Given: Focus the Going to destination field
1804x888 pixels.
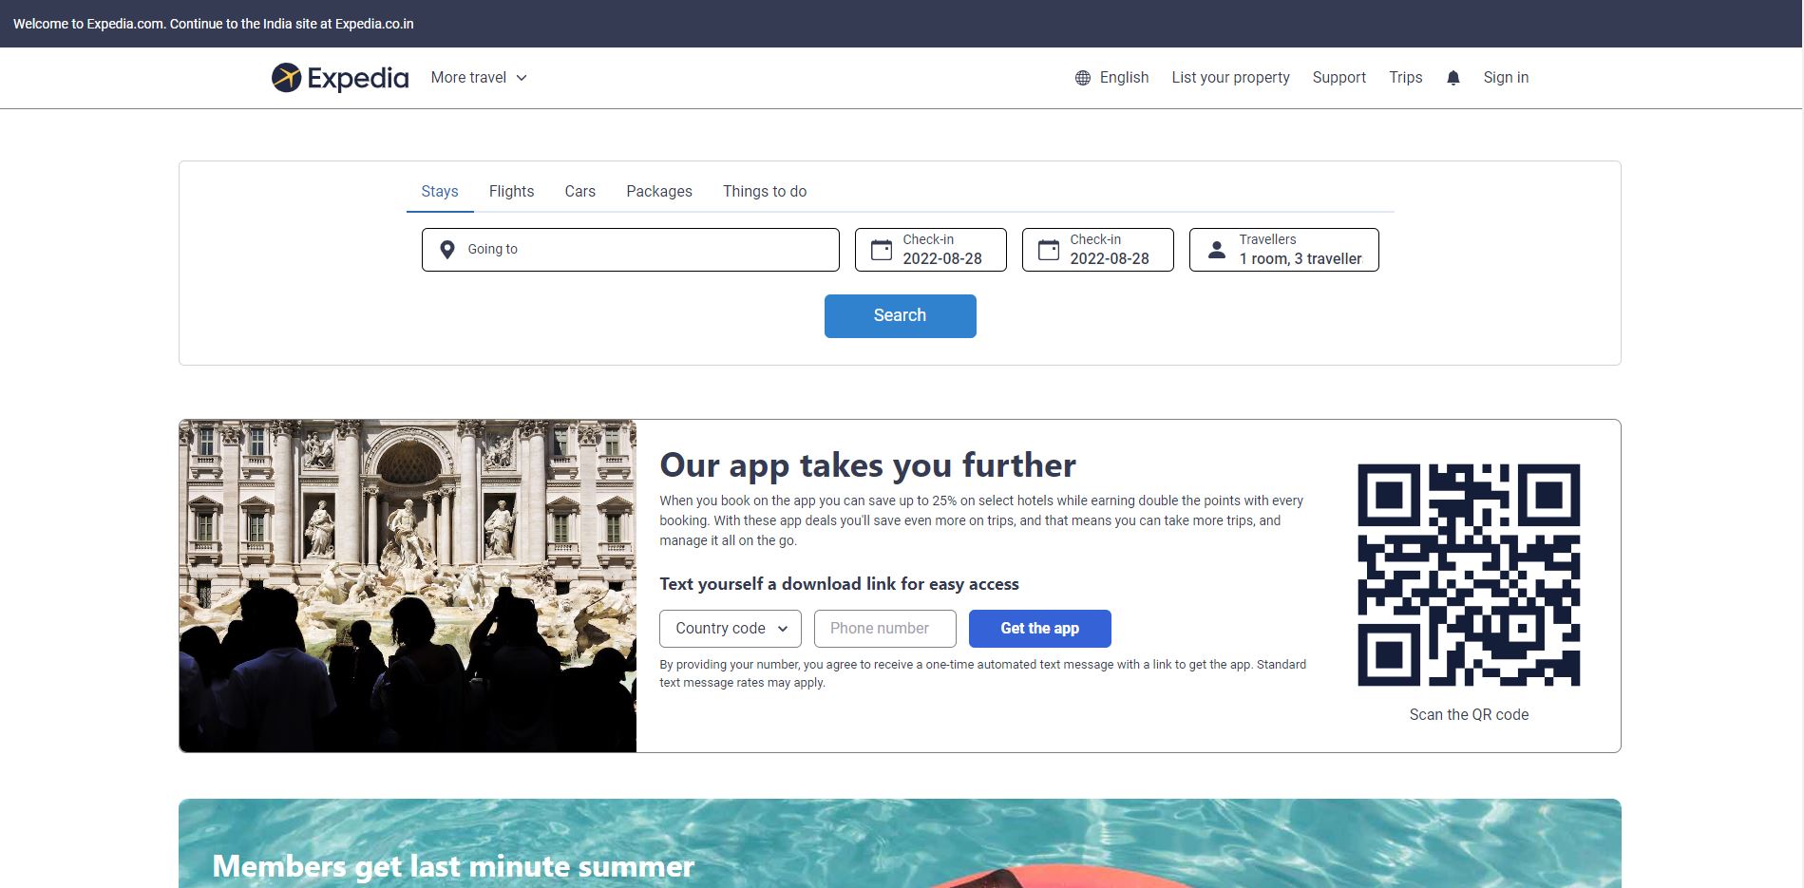Looking at the screenshot, I should (631, 250).
